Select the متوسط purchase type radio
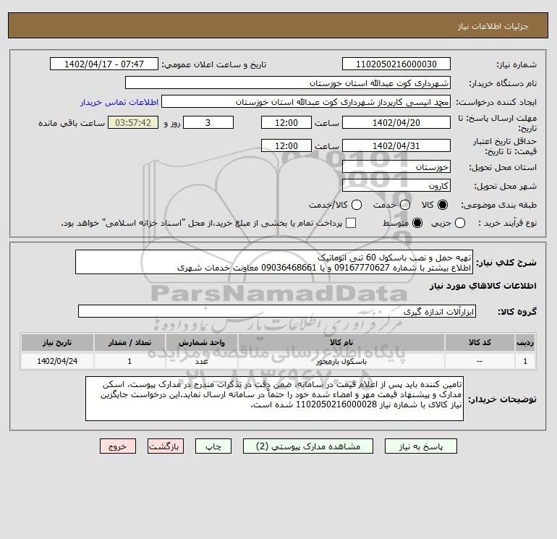The width and height of the screenshot is (557, 539). tap(417, 223)
